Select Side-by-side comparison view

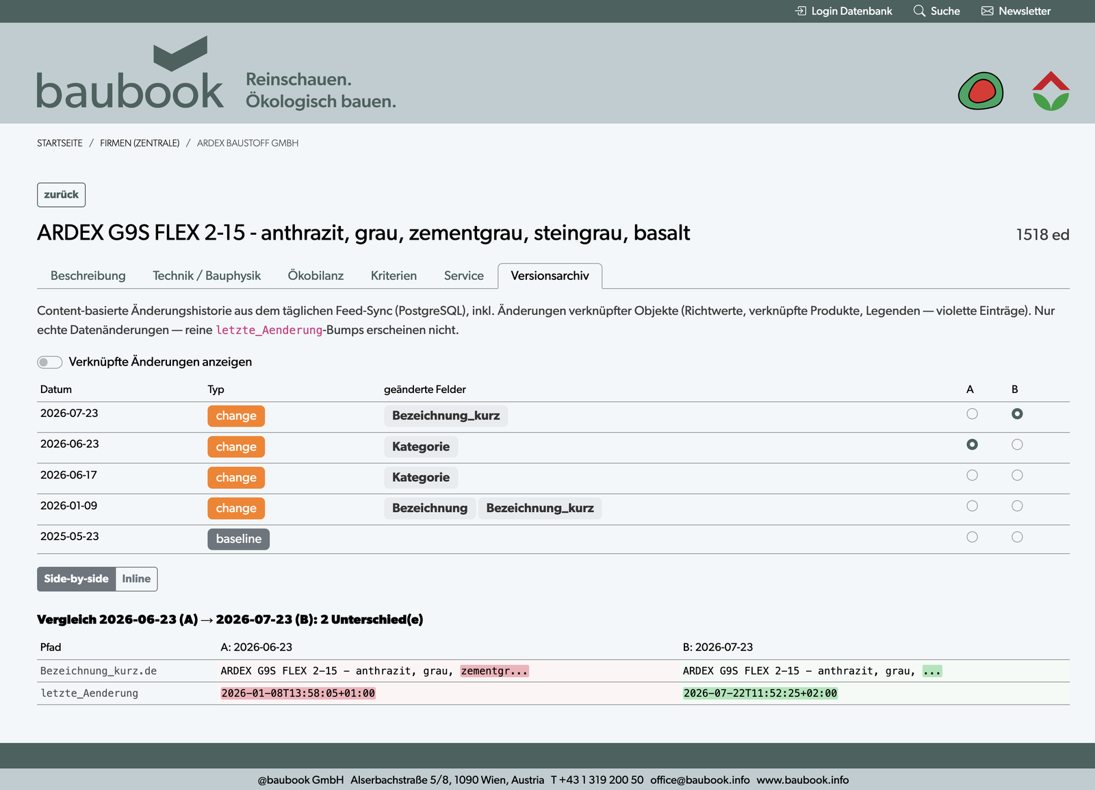[76, 579]
